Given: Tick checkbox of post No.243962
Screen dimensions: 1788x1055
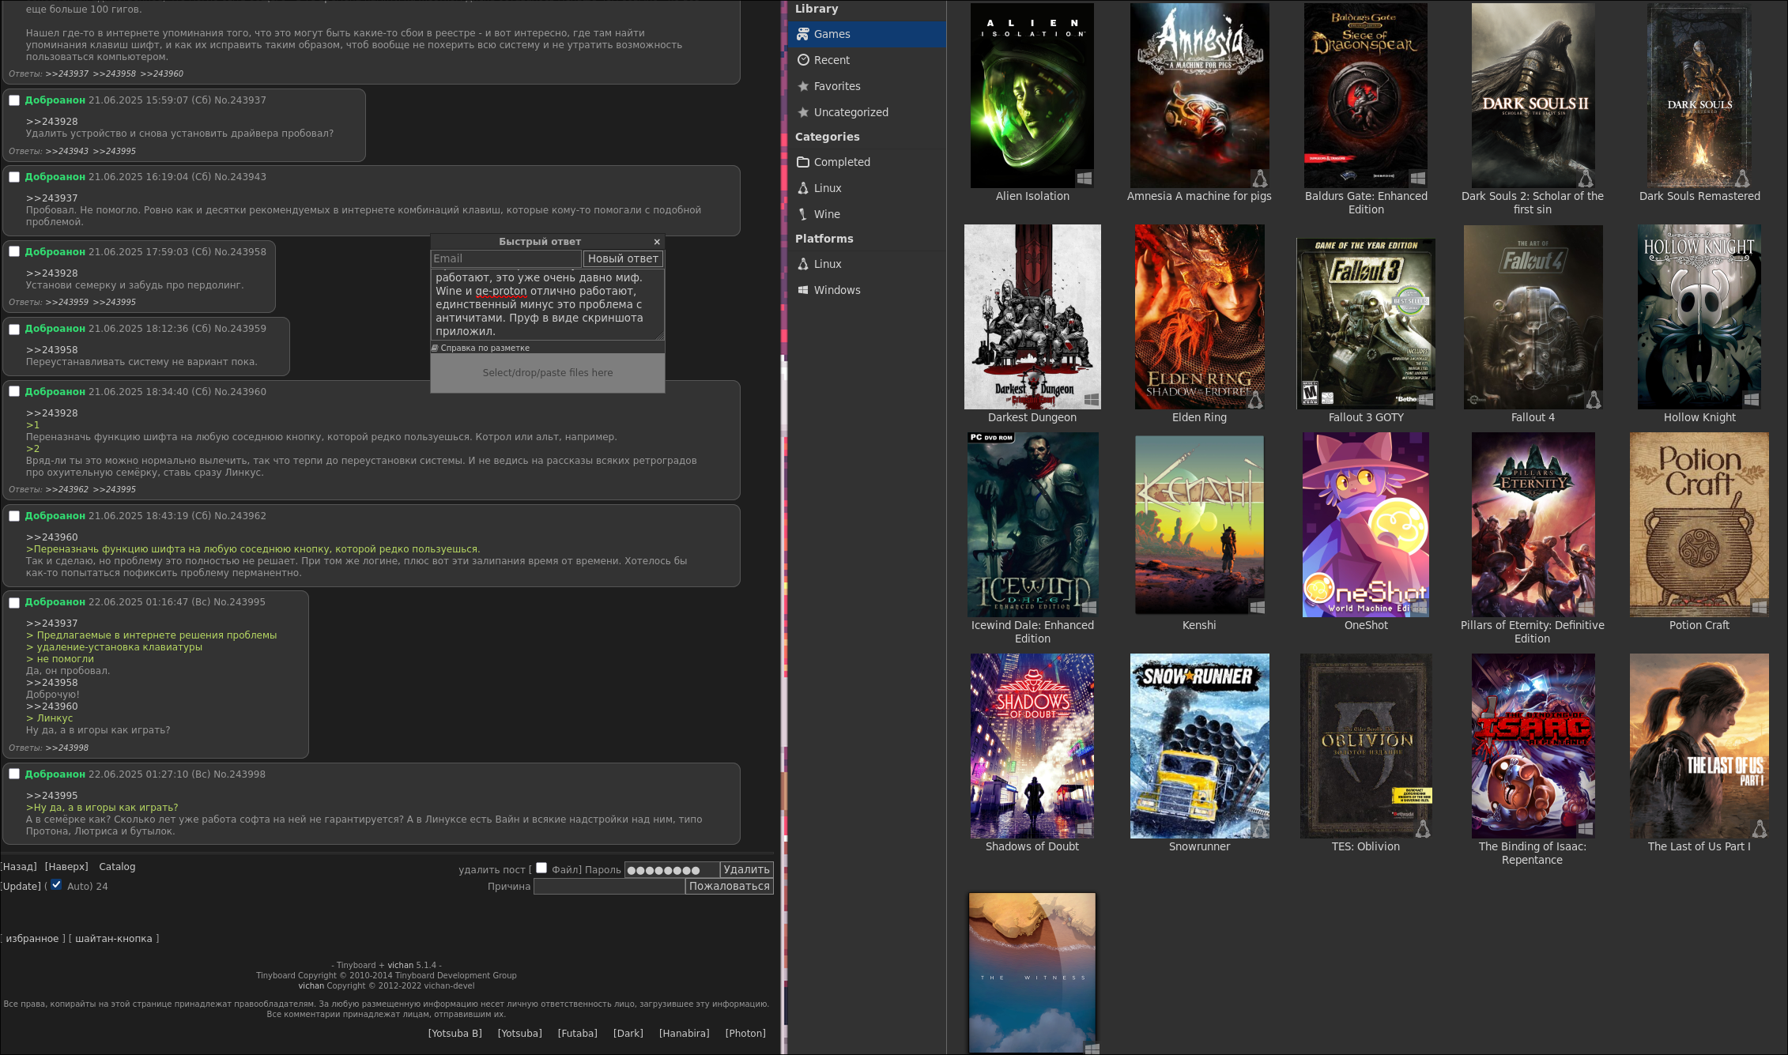Looking at the screenshot, I should (14, 516).
